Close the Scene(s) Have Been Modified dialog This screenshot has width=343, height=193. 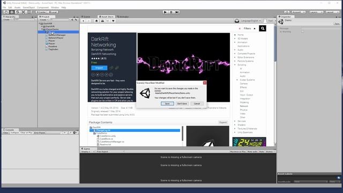pos(205,83)
